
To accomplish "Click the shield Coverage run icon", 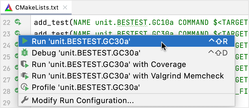I will (x=25, y=64).
